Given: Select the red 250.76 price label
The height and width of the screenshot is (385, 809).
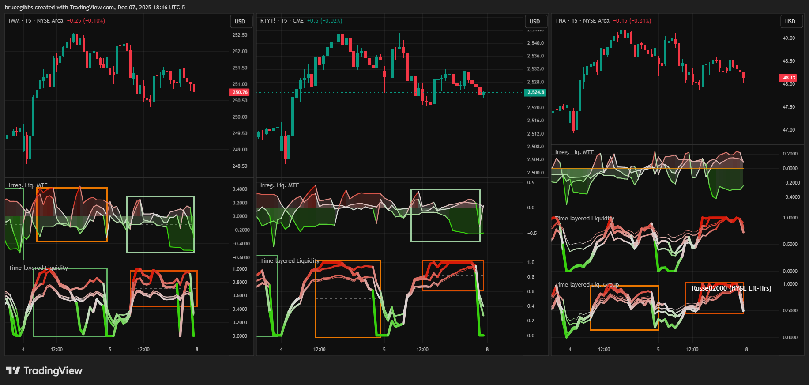Looking at the screenshot, I should 240,92.
